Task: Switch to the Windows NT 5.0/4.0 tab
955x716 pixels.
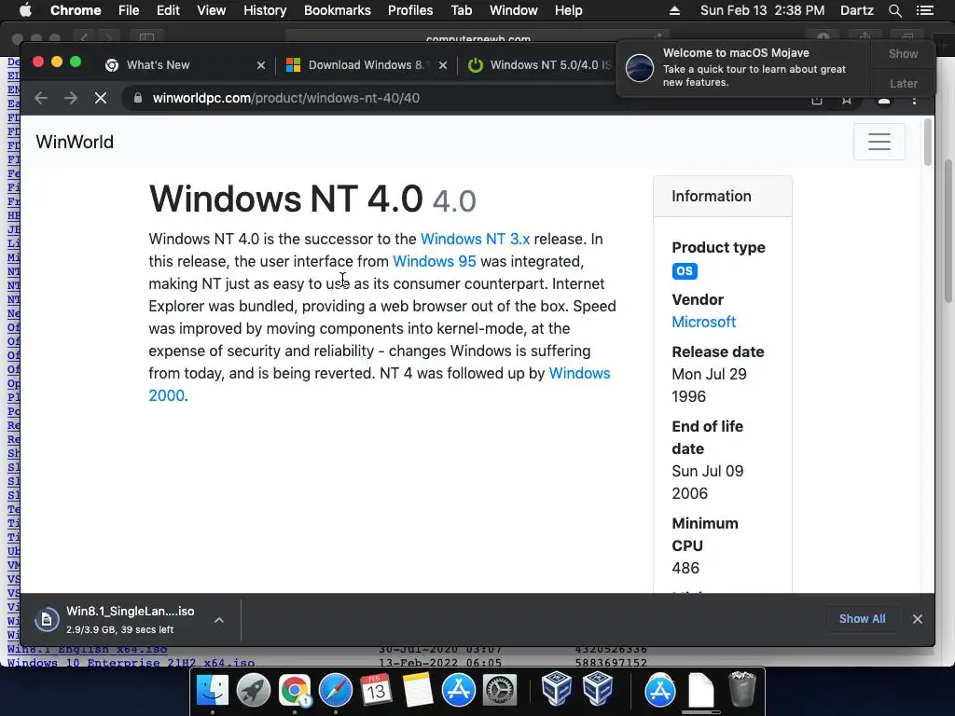Action: tap(539, 65)
